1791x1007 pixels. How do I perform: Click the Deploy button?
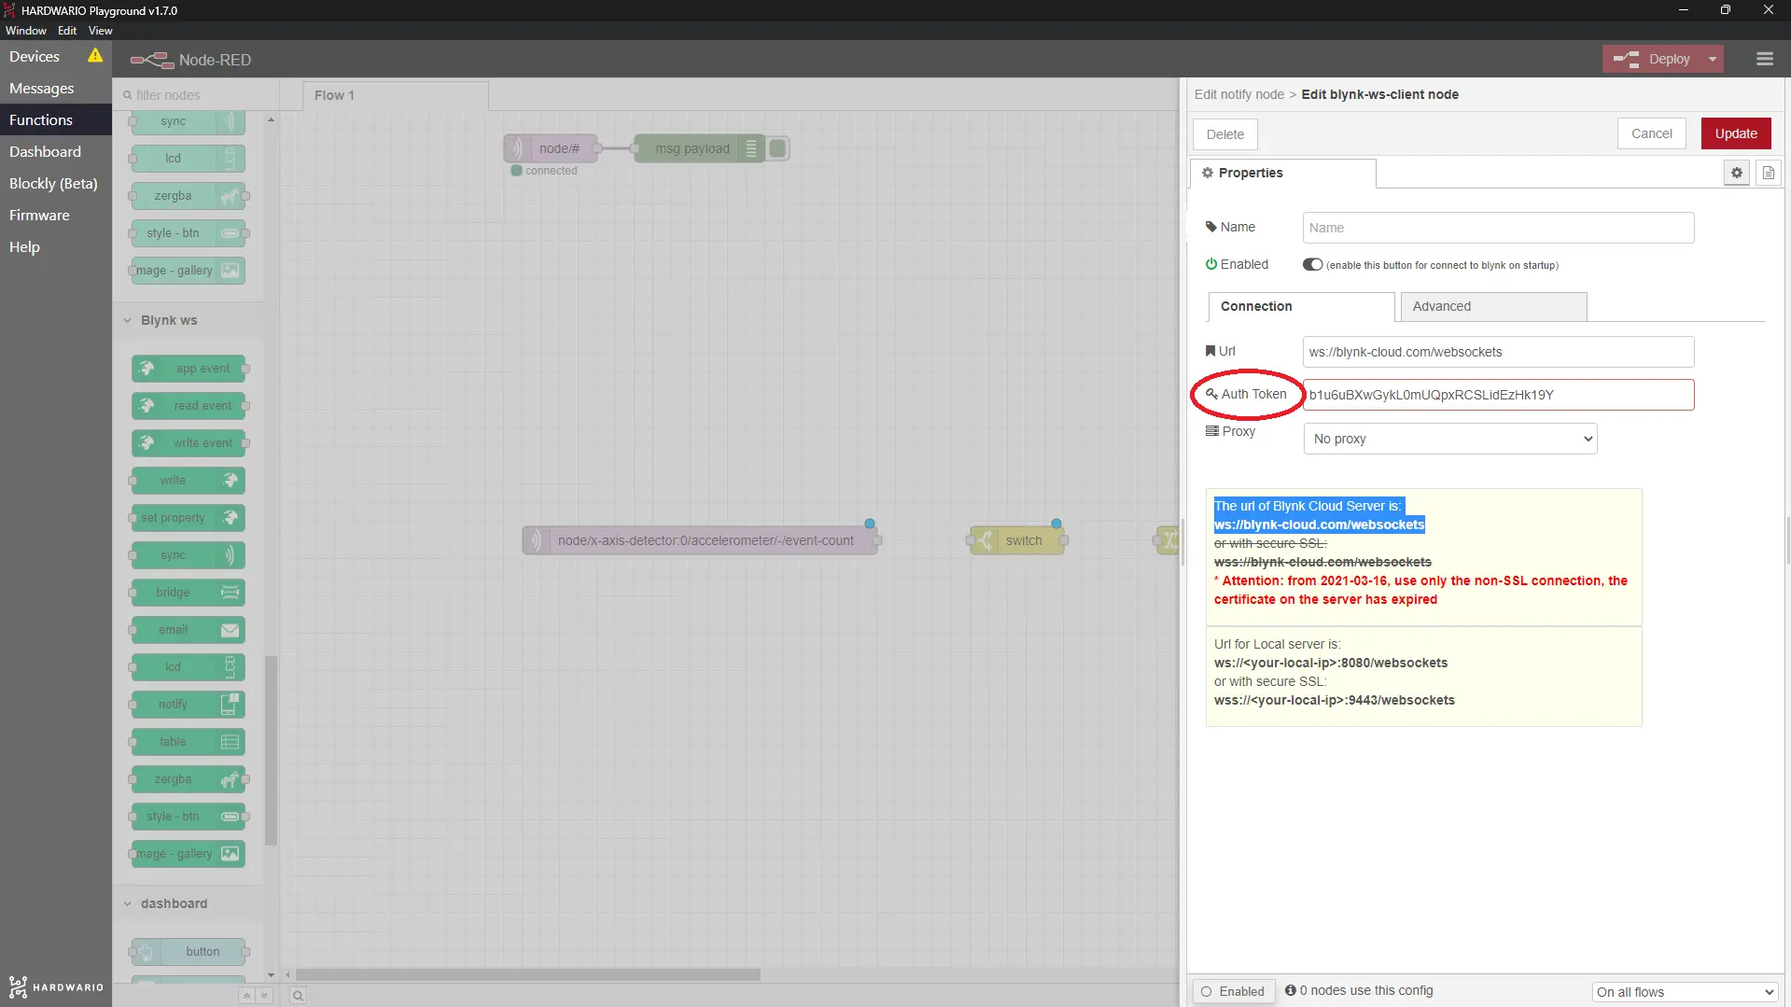pos(1653,59)
